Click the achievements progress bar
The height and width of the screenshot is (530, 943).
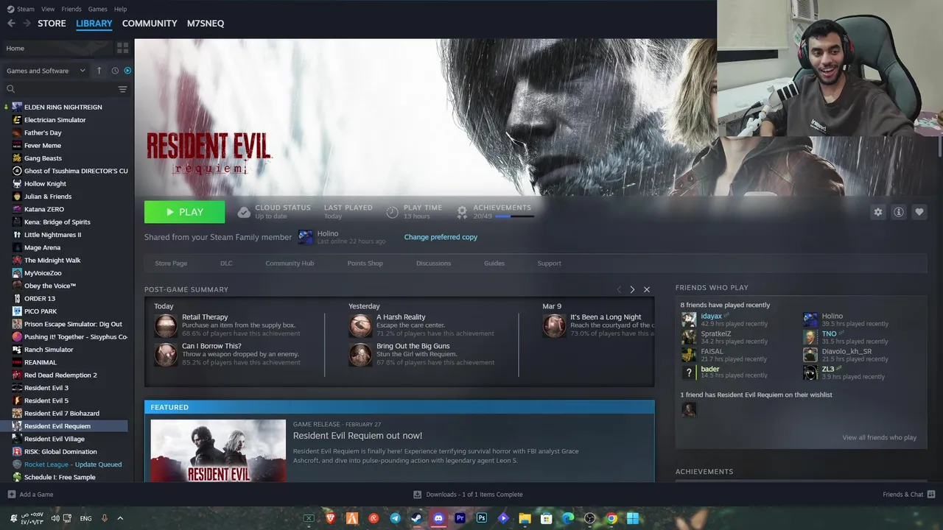tap(513, 216)
